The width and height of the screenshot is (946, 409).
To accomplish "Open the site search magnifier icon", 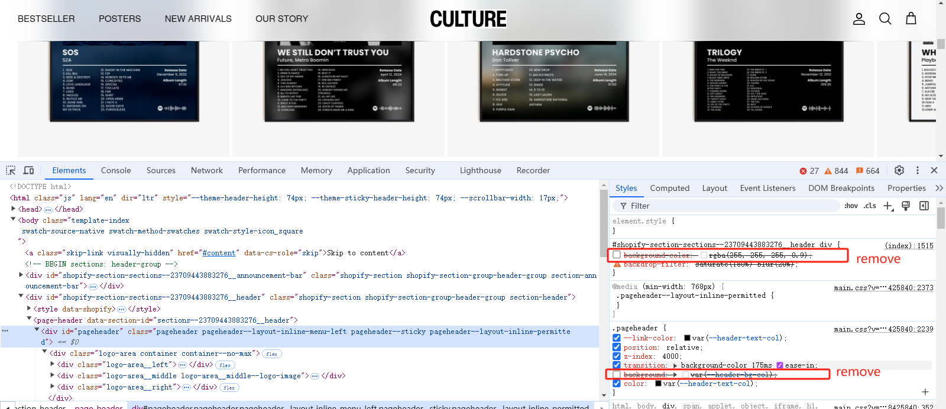I will pos(885,19).
